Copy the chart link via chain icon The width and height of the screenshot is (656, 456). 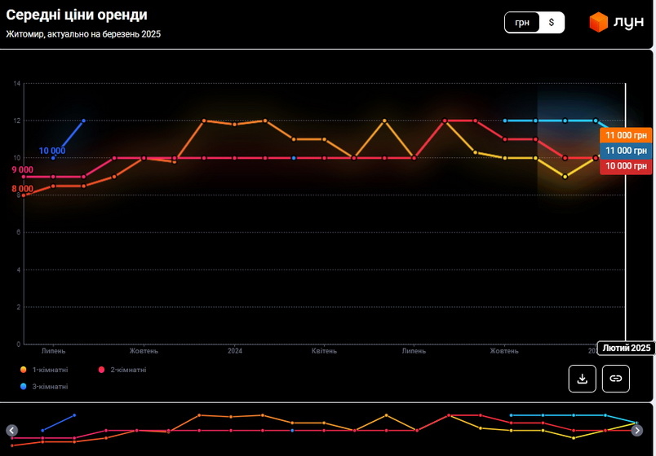(616, 379)
